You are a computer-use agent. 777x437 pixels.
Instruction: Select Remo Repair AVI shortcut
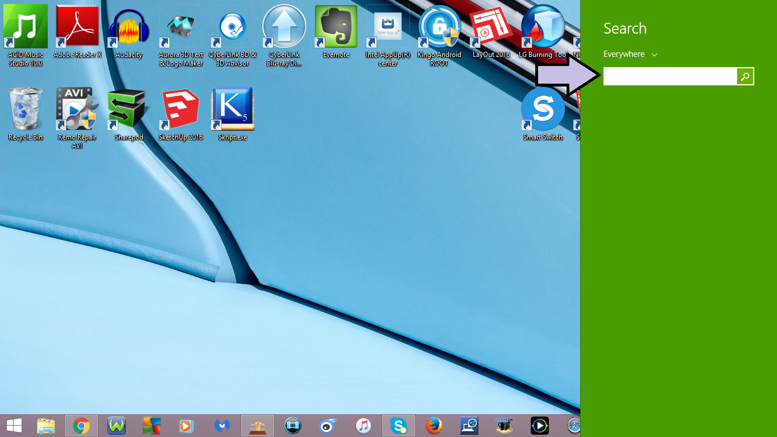[77, 118]
